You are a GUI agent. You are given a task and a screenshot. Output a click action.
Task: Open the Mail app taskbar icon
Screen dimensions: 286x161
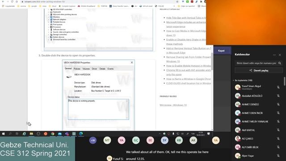[59, 134]
